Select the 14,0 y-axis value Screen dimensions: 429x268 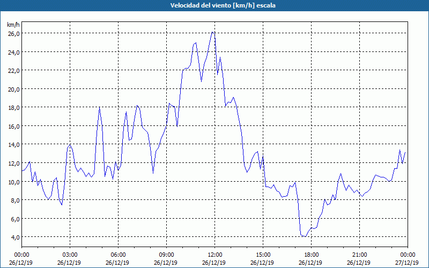tap(13, 144)
